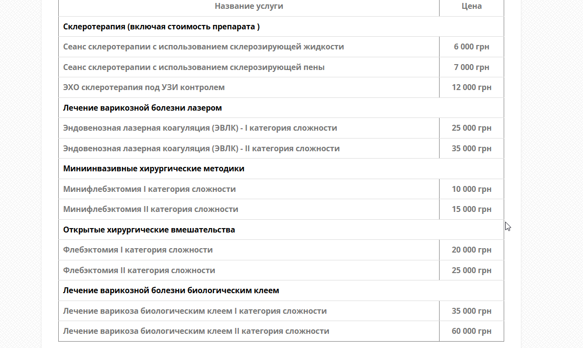This screenshot has width=583, height=348.
Task: Click the 60 000 грн price cell
Action: pos(471,331)
